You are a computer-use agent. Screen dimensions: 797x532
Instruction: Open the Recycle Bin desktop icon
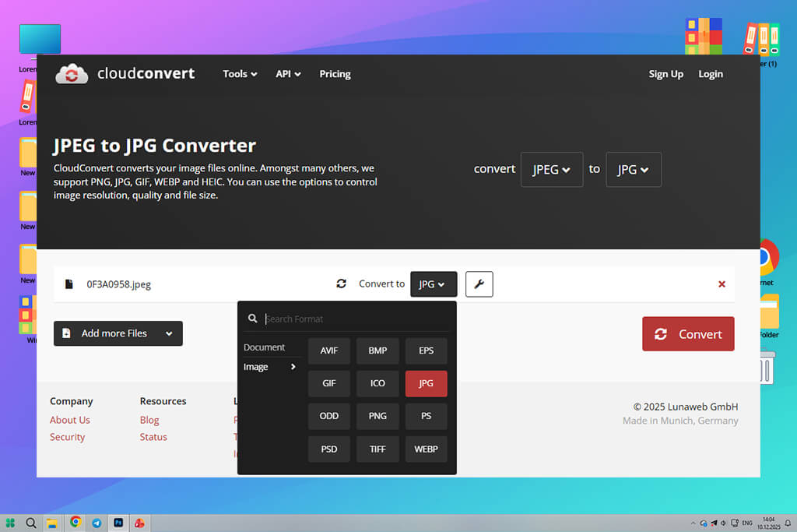[767, 367]
